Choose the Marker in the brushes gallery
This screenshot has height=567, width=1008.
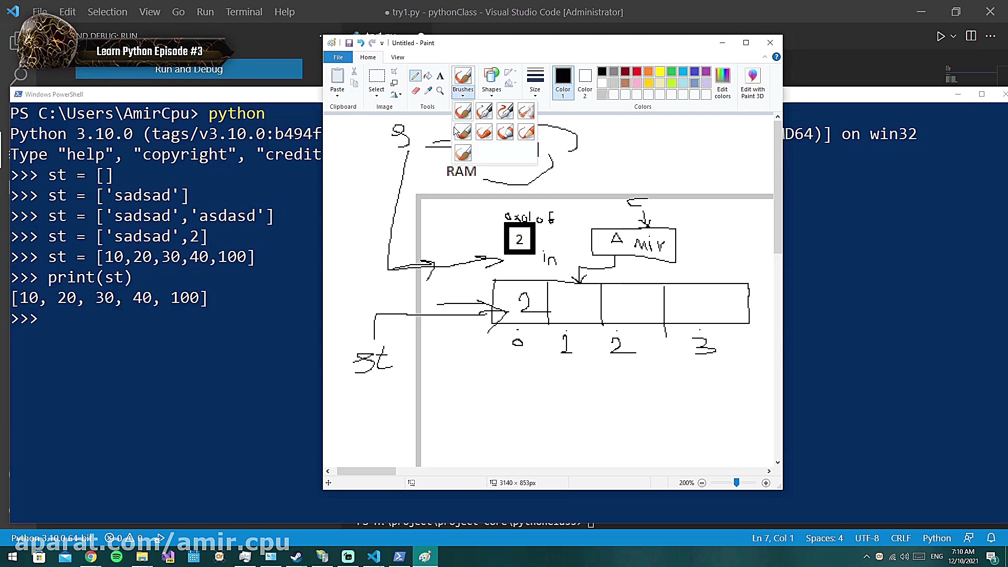pyautogui.click(x=505, y=132)
